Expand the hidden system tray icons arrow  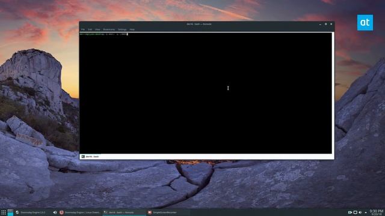(366, 212)
